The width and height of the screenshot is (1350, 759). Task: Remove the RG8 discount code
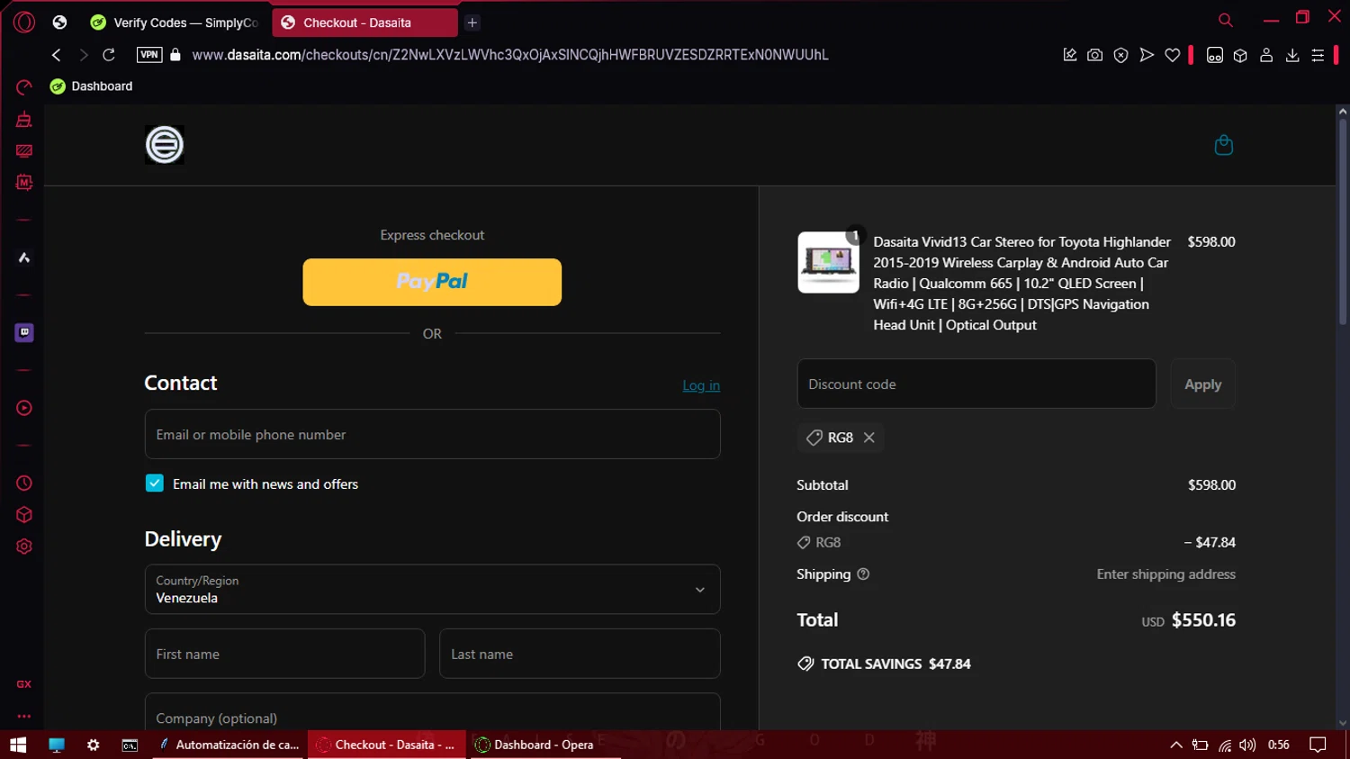(x=868, y=438)
